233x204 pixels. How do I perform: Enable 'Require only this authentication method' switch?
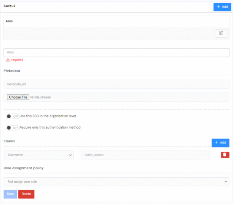click(13, 128)
